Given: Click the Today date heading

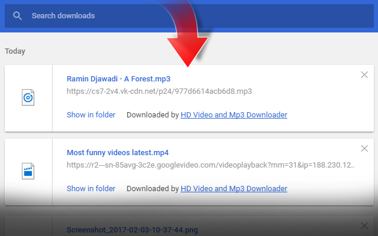Looking at the screenshot, I should [15, 51].
